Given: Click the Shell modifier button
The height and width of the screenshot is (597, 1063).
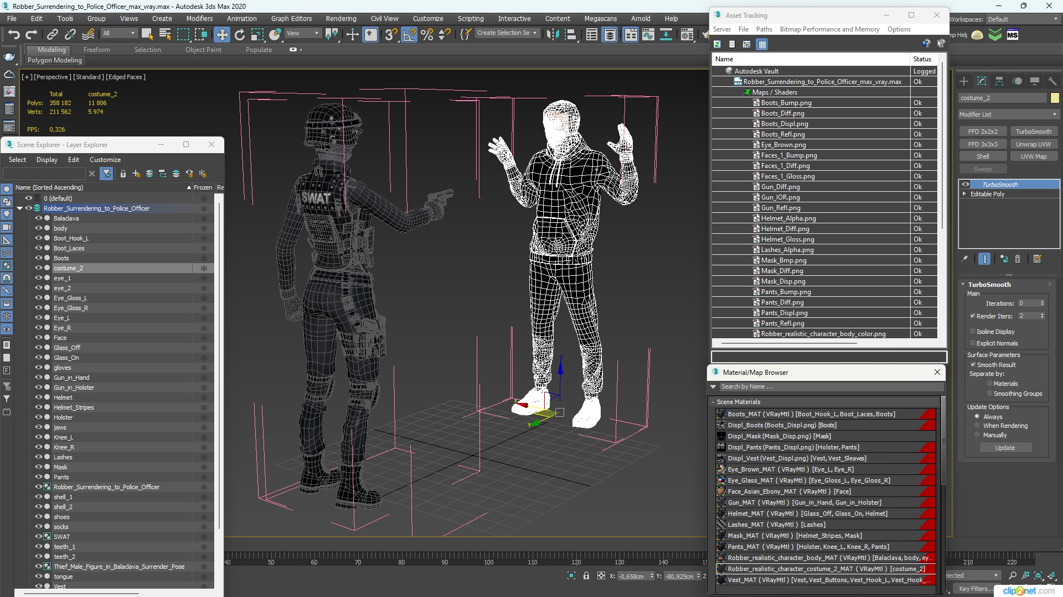Looking at the screenshot, I should coord(983,156).
